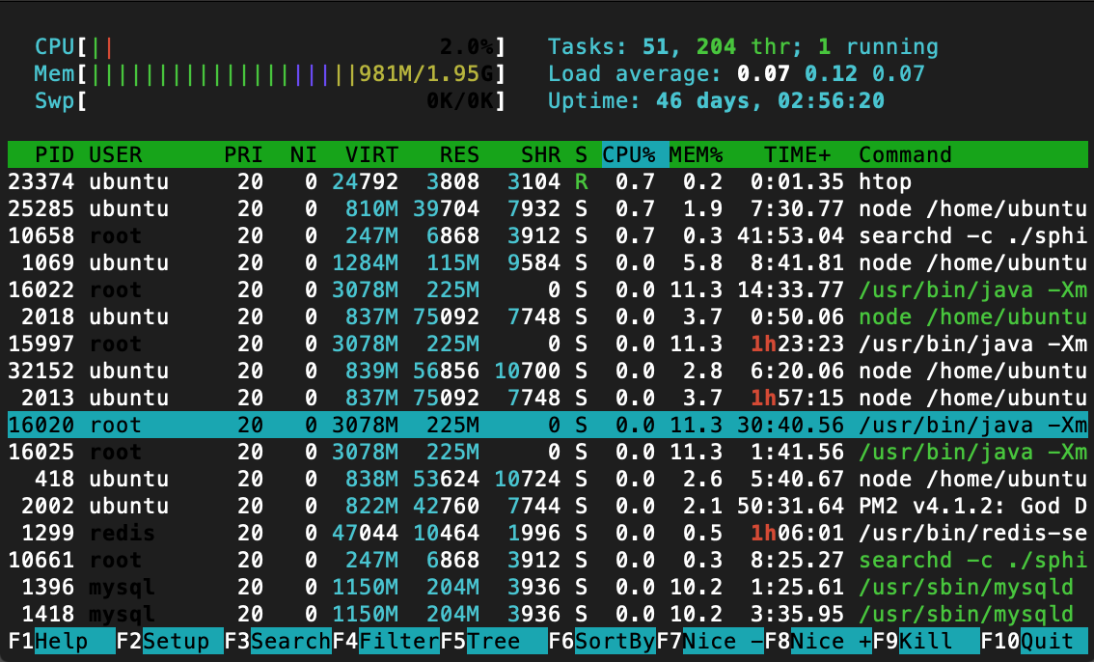
Task: Open the F6 SortBy menu
Action: [602, 641]
